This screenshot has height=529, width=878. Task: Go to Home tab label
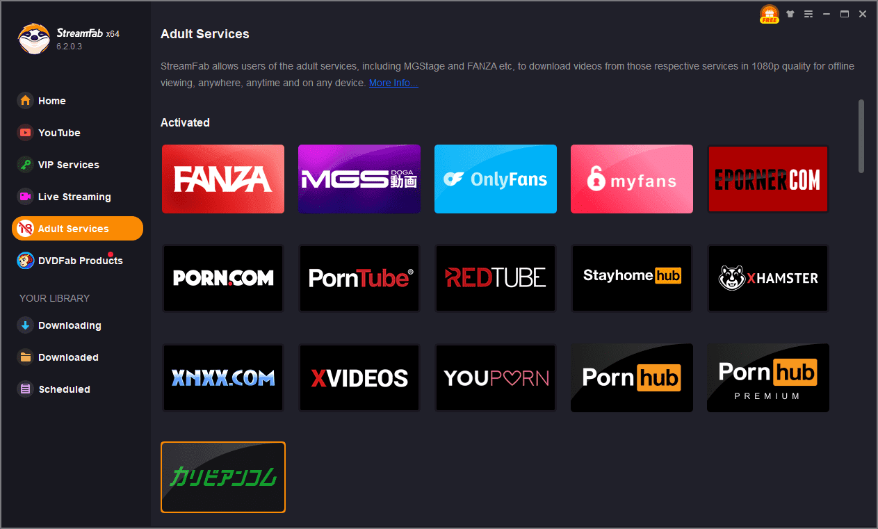(52, 101)
